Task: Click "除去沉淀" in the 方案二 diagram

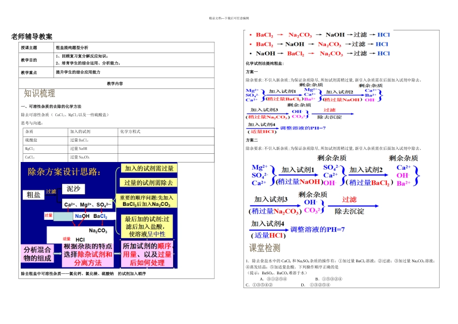Action: click(x=350, y=211)
